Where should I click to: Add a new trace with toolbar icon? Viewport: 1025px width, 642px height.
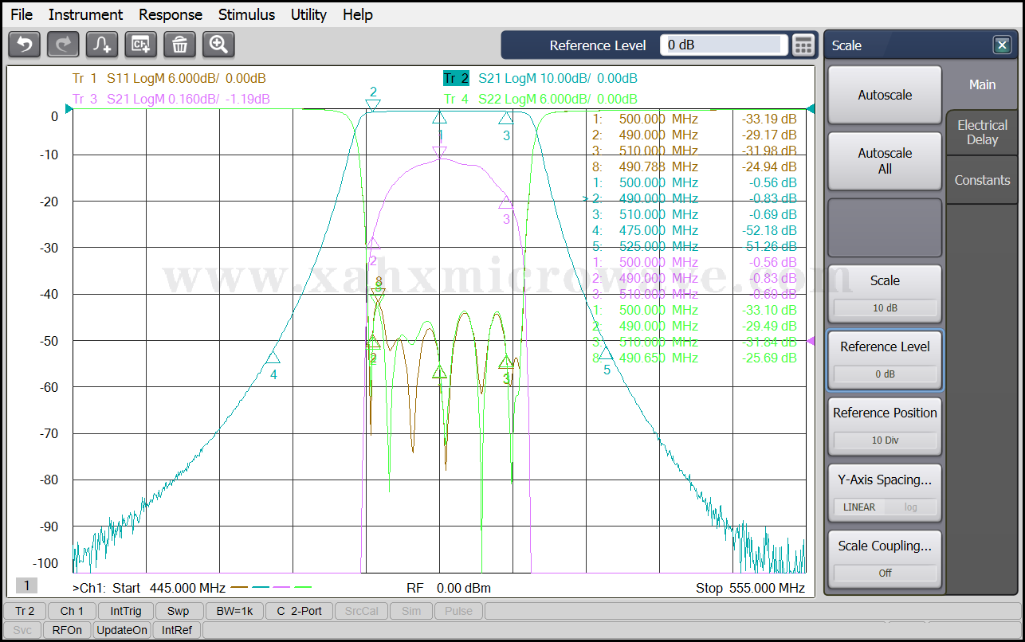[x=103, y=45]
